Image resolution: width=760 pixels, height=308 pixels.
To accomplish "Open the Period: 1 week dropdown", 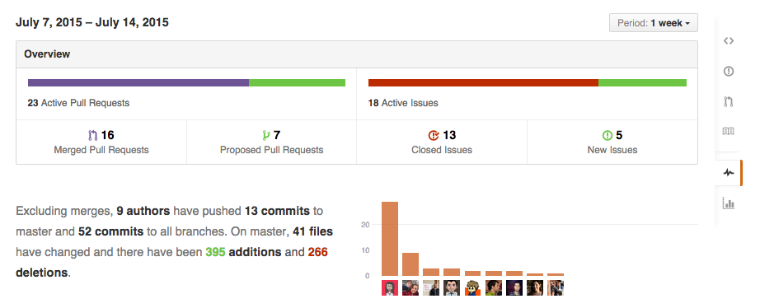I will pyautogui.click(x=654, y=23).
